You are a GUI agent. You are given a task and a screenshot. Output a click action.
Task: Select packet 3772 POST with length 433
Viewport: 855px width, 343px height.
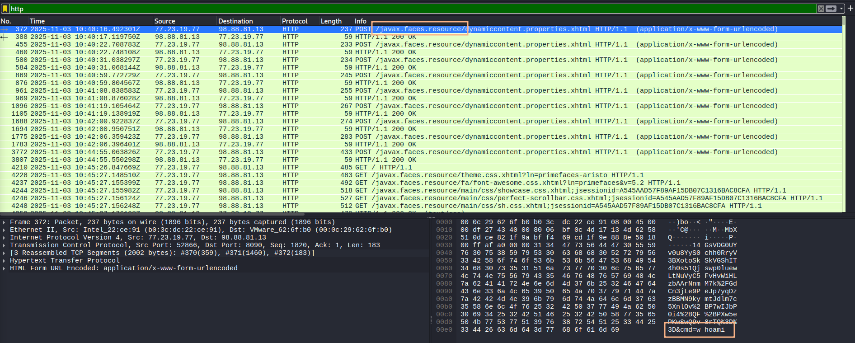421,152
